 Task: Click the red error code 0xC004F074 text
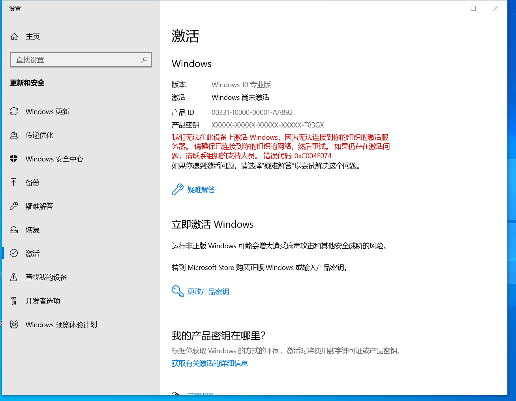point(313,156)
